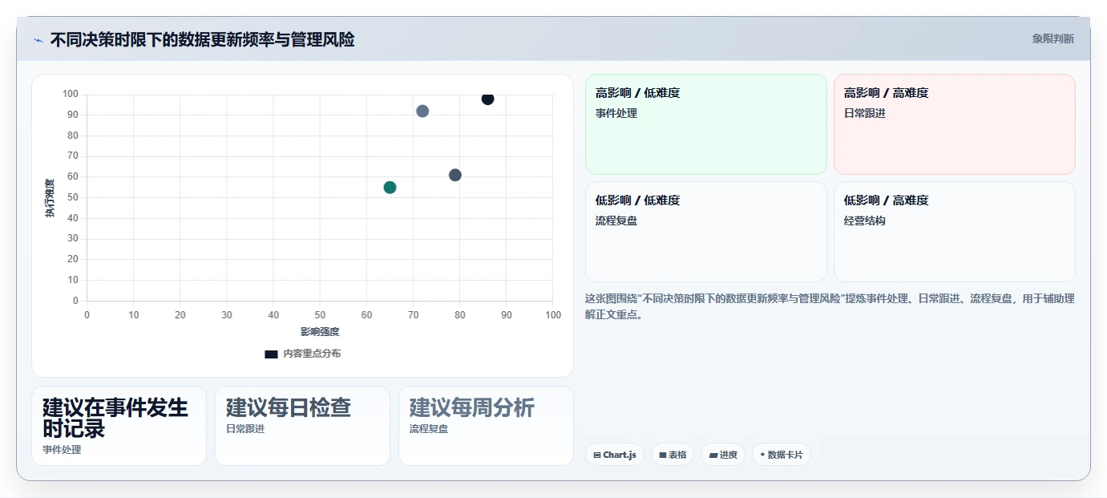
Task: Click the Chart.js tag chip
Action: pyautogui.click(x=615, y=455)
